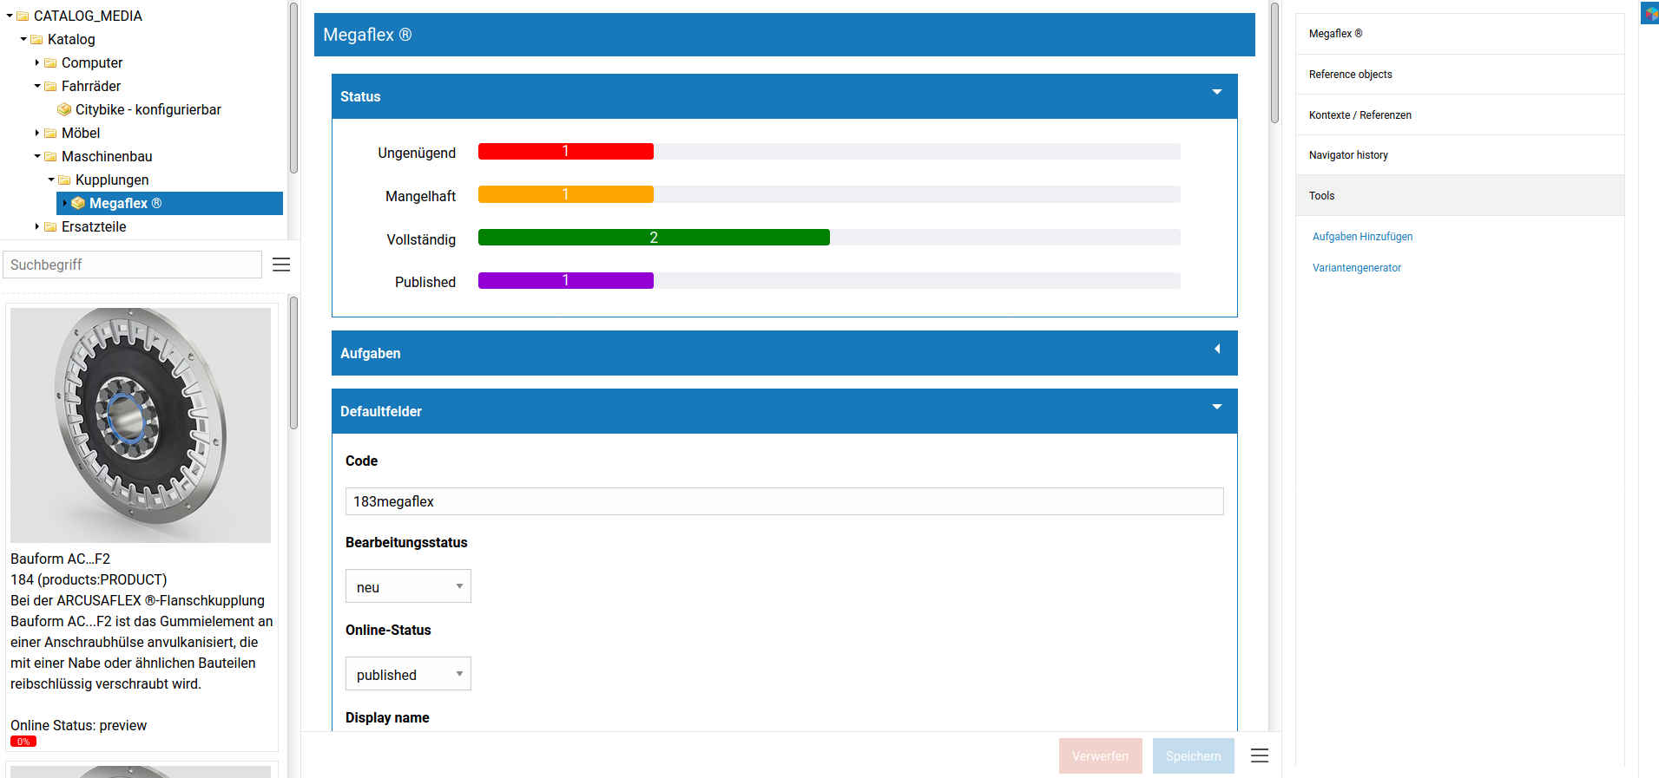1659x778 pixels.
Task: Click the Ersatzteile folder icon
Action: point(50,226)
